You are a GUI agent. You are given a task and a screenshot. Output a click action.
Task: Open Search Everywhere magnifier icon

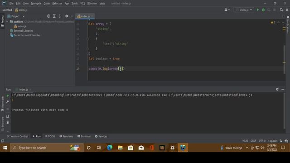(x=281, y=10)
